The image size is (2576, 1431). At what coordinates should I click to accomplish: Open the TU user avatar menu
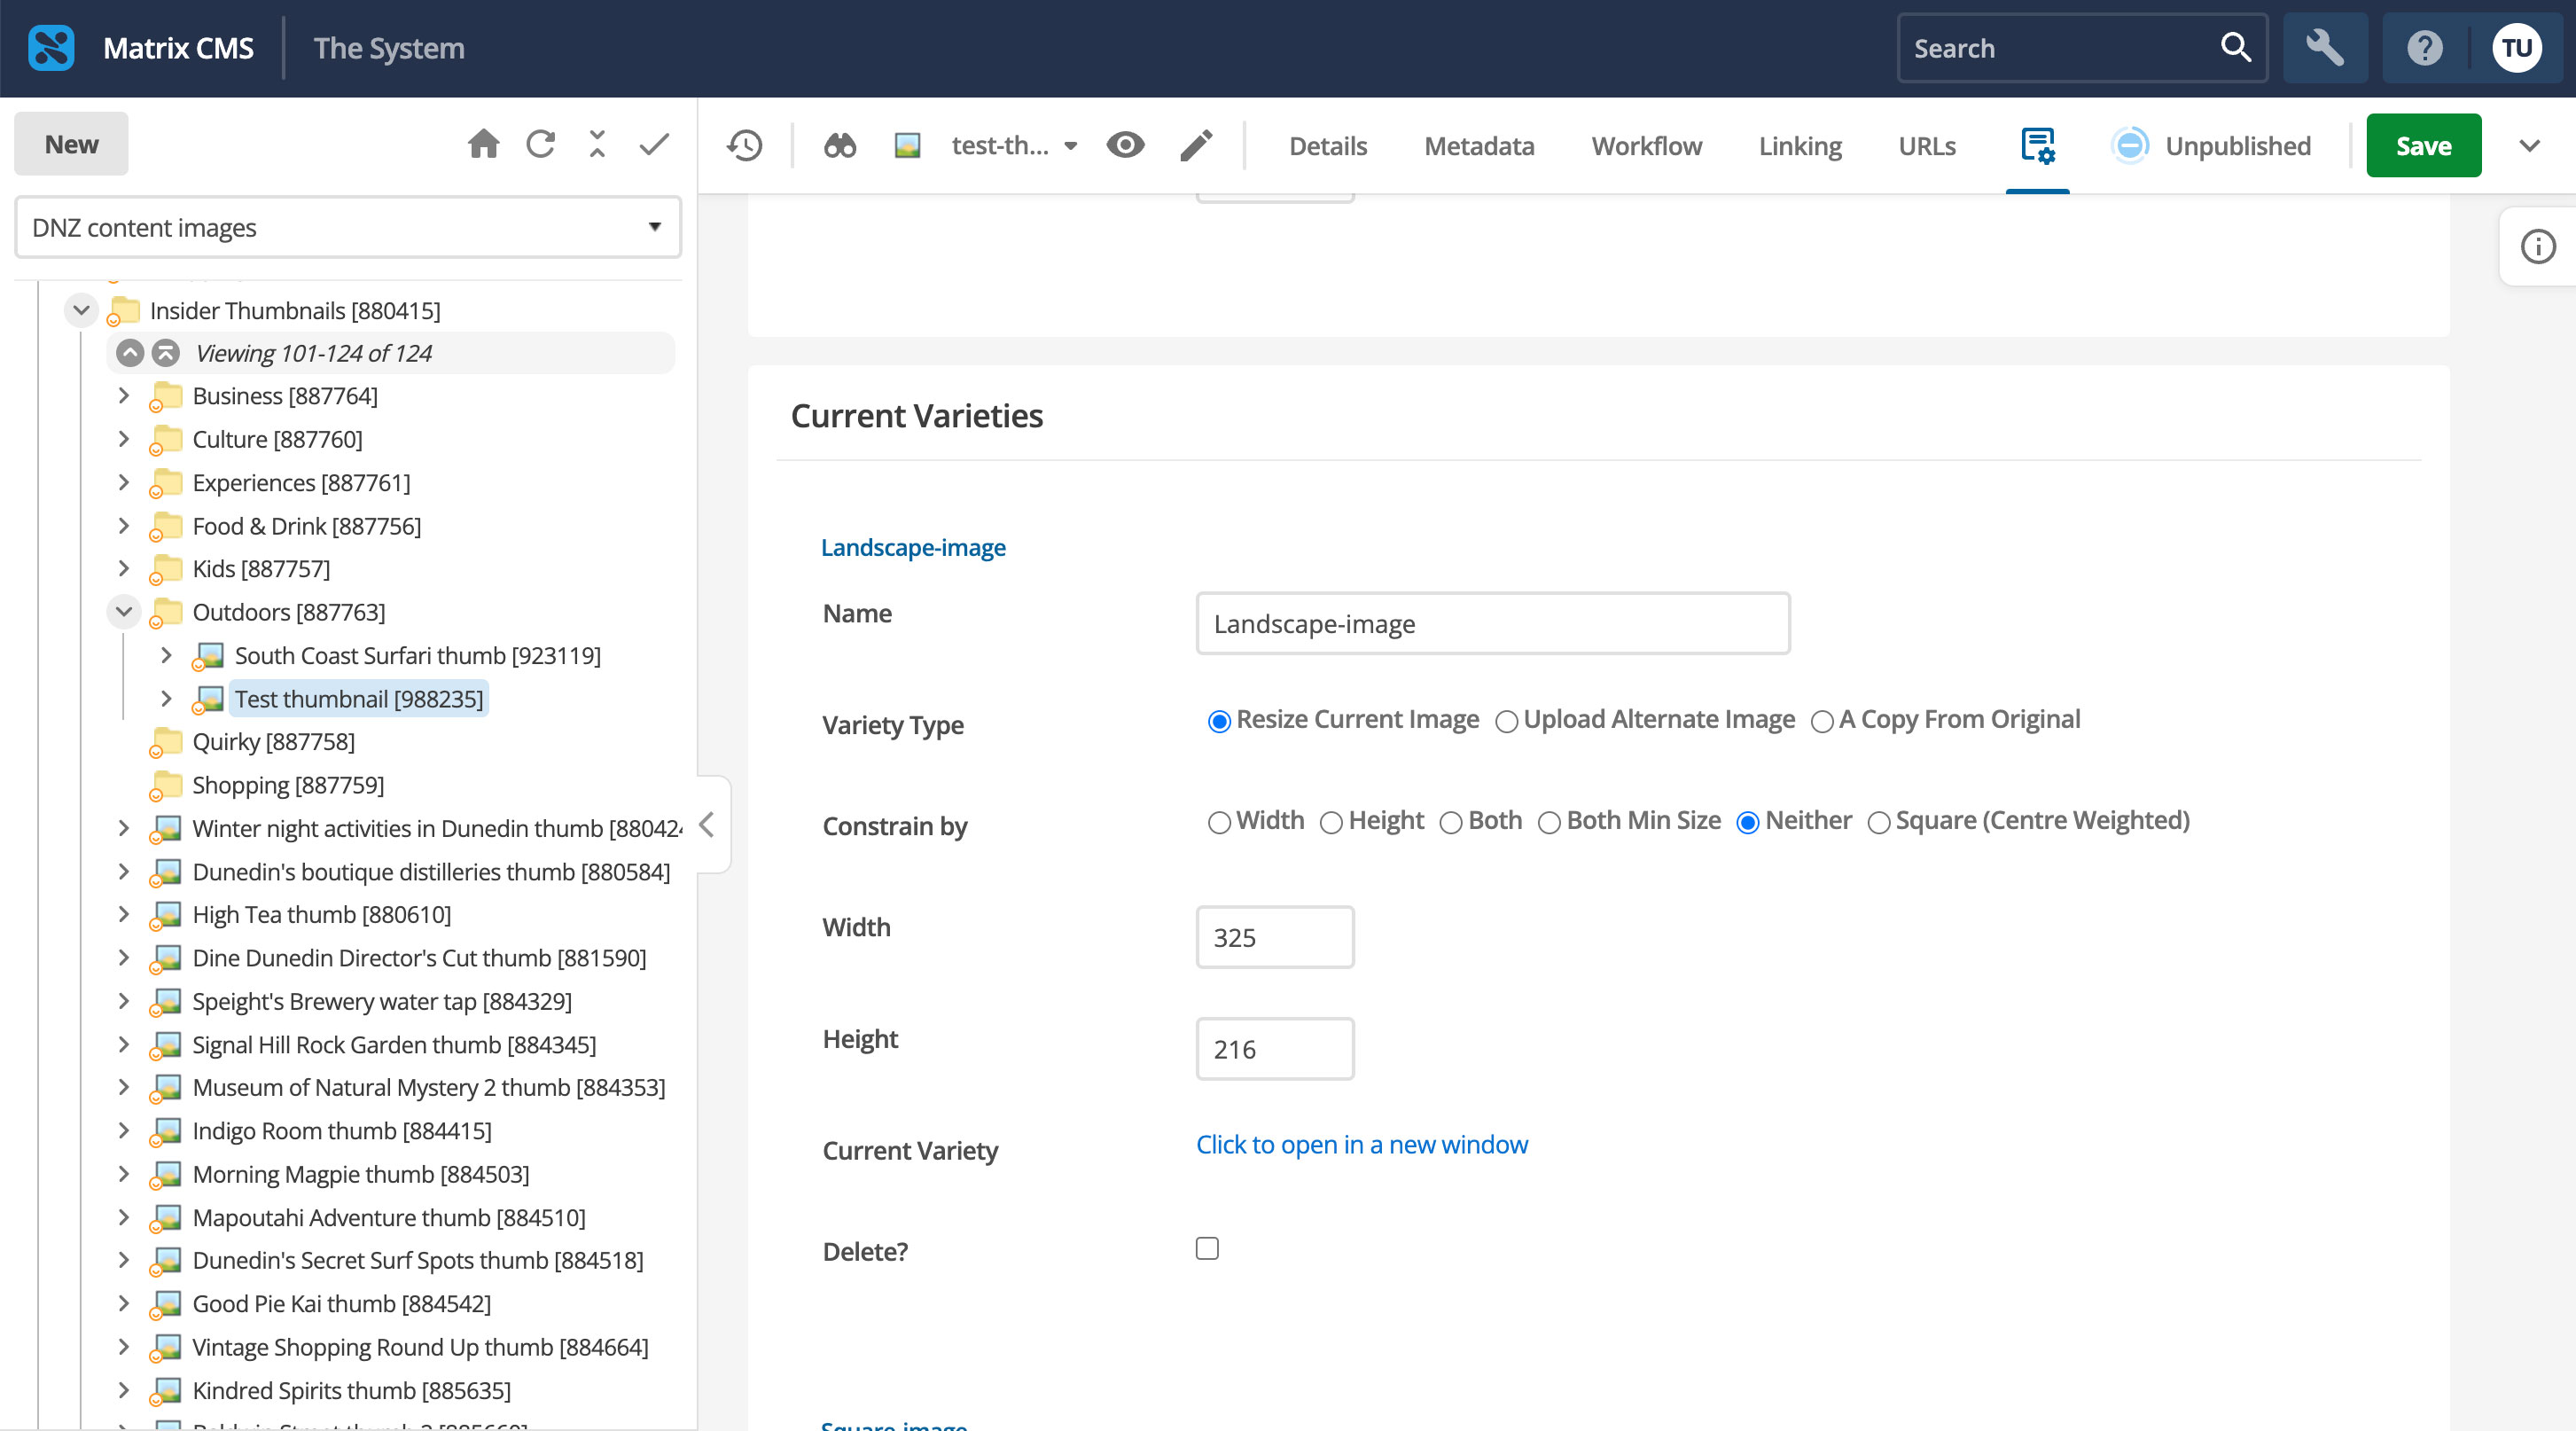(x=2516, y=48)
